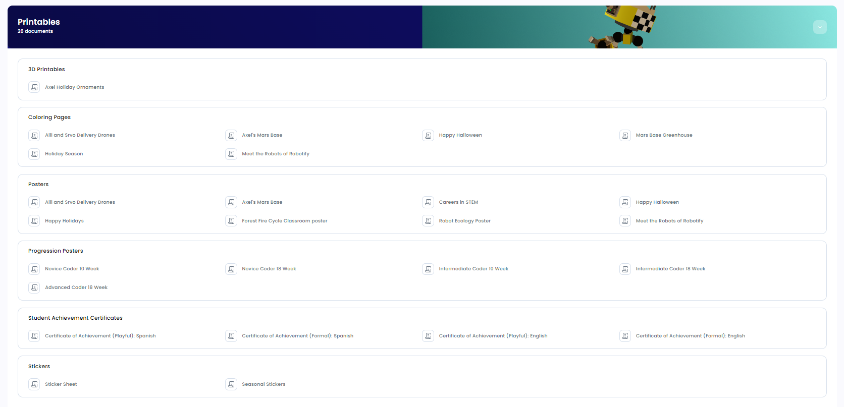The width and height of the screenshot is (844, 407).
Task: Open the Happy Holidays poster
Action: click(64, 221)
